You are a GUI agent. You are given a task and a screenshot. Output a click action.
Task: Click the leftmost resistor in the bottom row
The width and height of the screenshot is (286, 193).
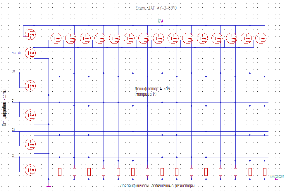60,172
